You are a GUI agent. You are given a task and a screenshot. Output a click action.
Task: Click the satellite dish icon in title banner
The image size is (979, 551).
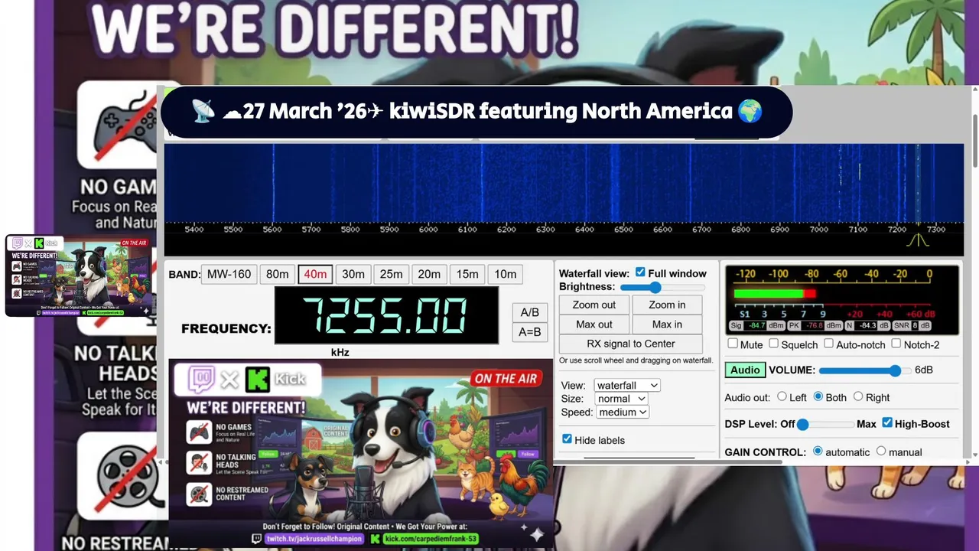coord(203,112)
